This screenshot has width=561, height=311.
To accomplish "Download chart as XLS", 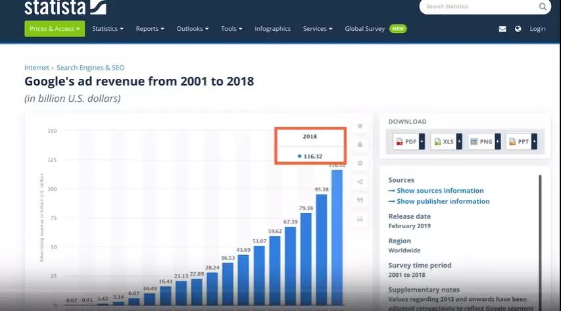I will point(444,142).
